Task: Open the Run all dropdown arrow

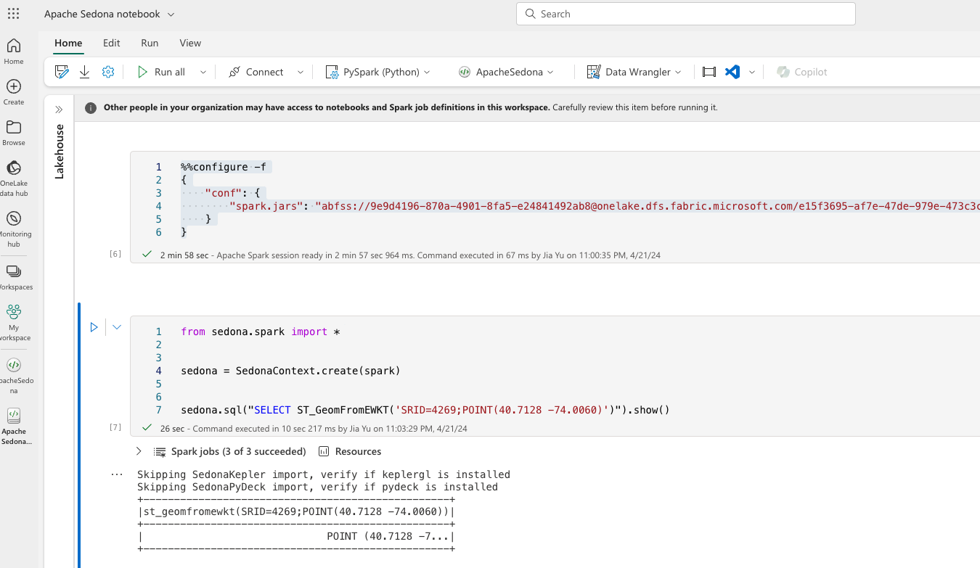Action: pyautogui.click(x=203, y=72)
